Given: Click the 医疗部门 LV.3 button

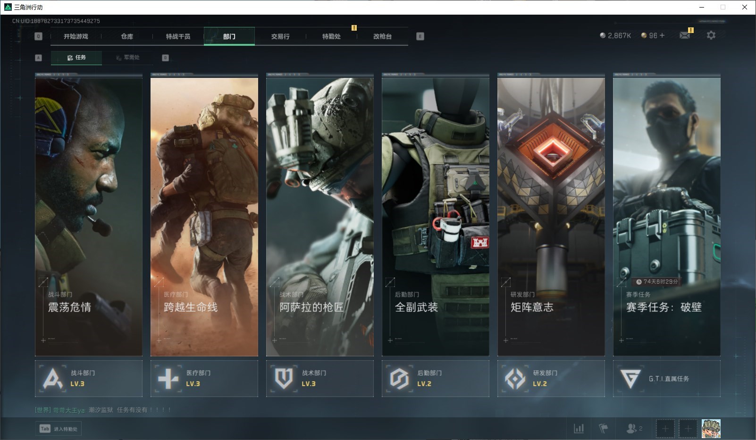Looking at the screenshot, I should pos(204,379).
